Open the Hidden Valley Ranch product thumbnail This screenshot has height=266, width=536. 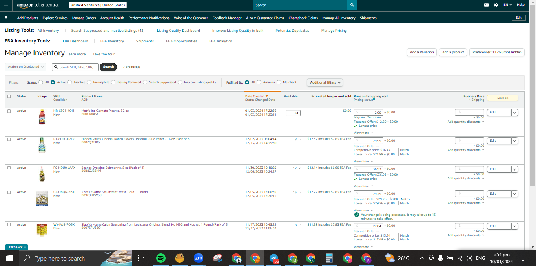coord(42,145)
